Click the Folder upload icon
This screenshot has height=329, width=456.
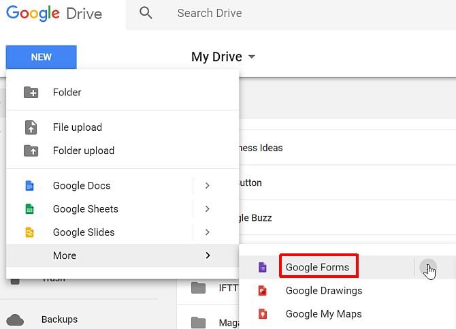coord(31,151)
